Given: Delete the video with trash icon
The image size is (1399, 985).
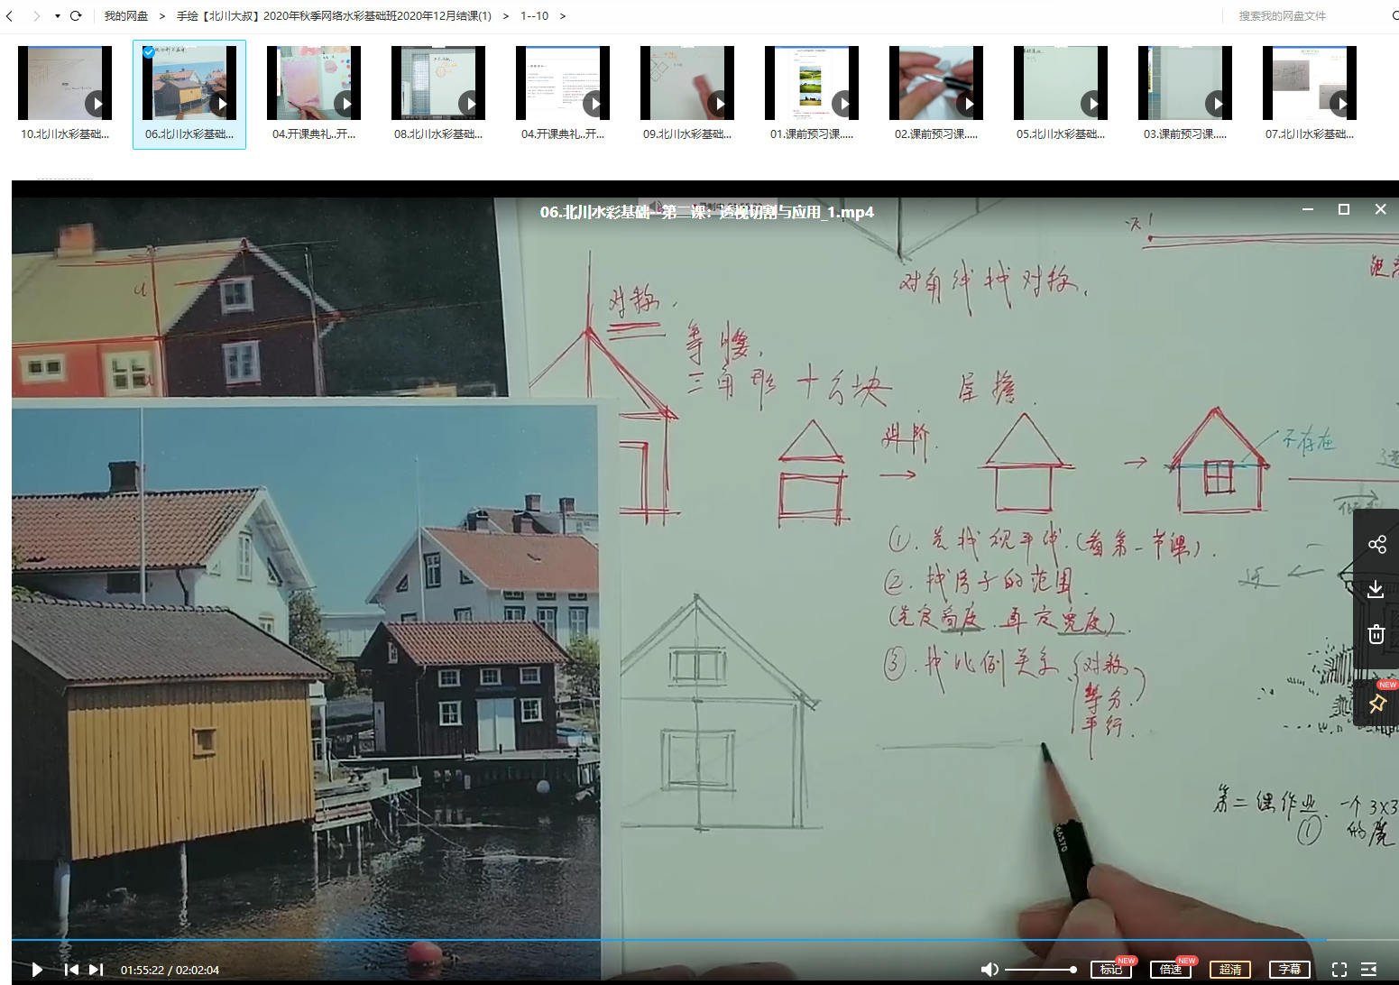Looking at the screenshot, I should 1376,634.
